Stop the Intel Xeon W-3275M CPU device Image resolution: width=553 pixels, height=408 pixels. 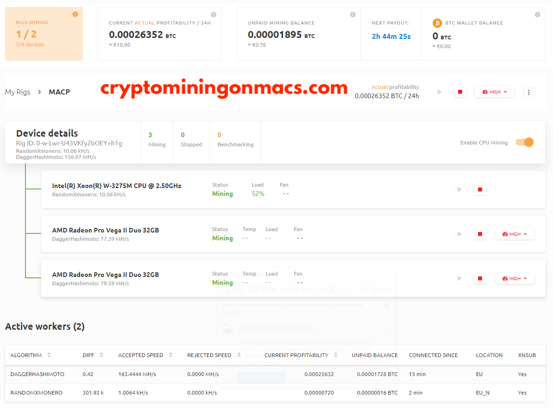pos(479,189)
